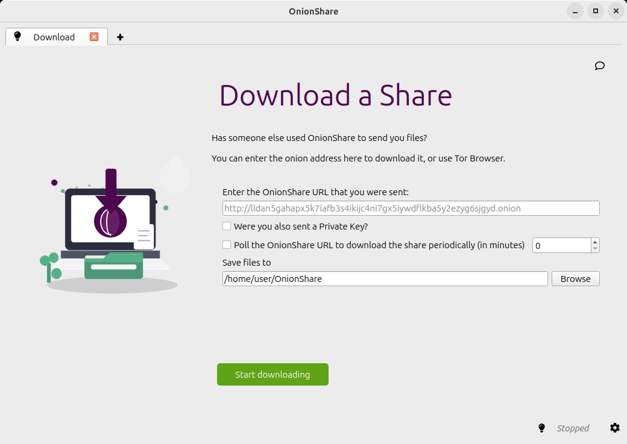The image size is (627, 444).
Task: Click Start downloading button
Action: click(273, 375)
